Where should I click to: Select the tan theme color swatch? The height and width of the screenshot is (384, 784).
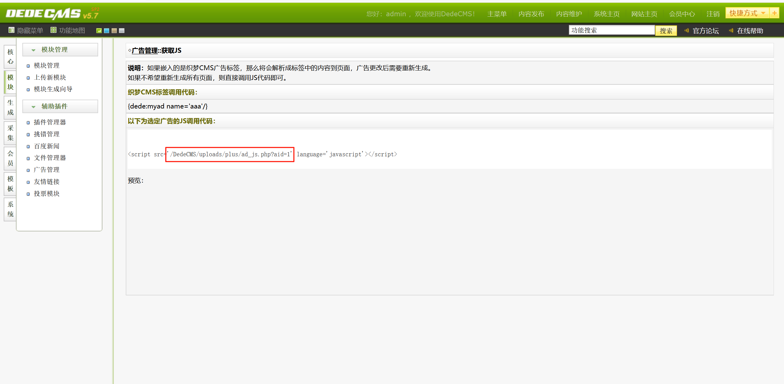coord(114,31)
